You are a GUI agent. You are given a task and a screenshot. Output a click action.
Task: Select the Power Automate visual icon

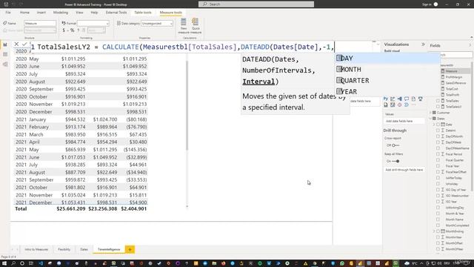click(407, 105)
